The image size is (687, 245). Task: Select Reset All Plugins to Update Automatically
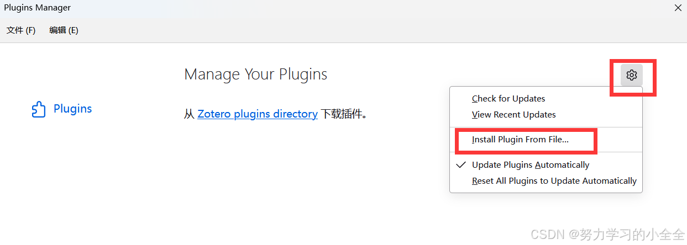point(554,180)
